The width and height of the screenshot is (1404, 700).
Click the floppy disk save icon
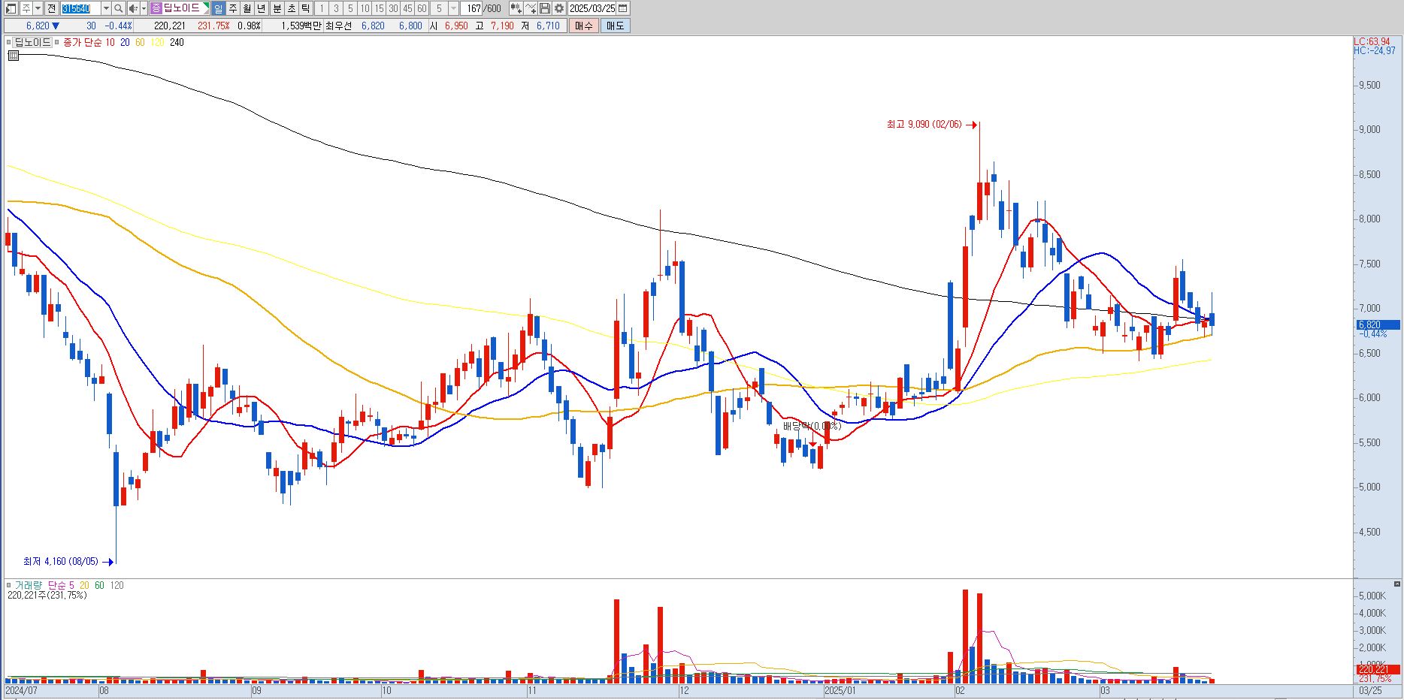545,8
